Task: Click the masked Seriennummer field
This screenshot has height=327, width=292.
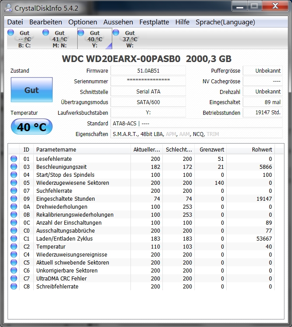Action: click(x=148, y=81)
